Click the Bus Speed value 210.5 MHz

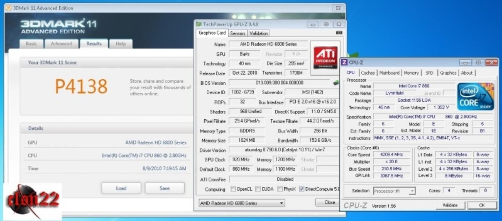point(392,169)
